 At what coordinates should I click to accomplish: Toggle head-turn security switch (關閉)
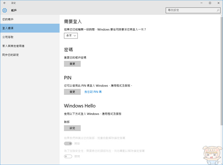pos(68,156)
